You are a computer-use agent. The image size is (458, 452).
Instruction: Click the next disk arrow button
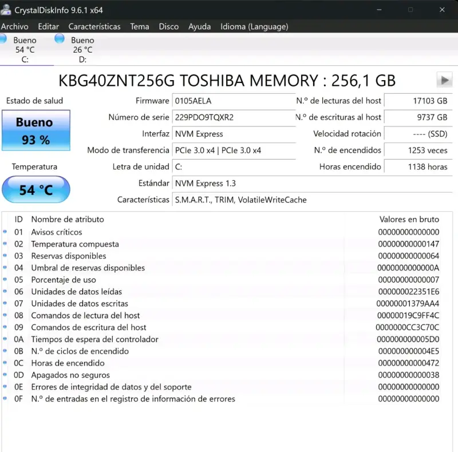(444, 80)
